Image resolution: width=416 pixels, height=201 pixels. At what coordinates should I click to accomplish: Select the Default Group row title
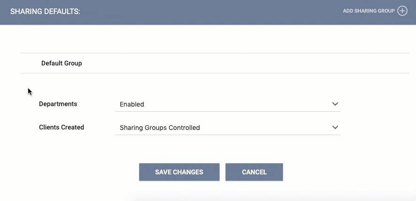(x=62, y=64)
